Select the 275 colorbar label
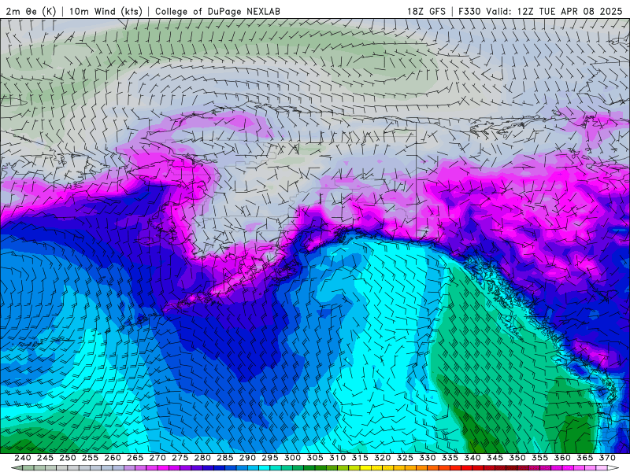The width and height of the screenshot is (630, 472). pyautogui.click(x=180, y=458)
